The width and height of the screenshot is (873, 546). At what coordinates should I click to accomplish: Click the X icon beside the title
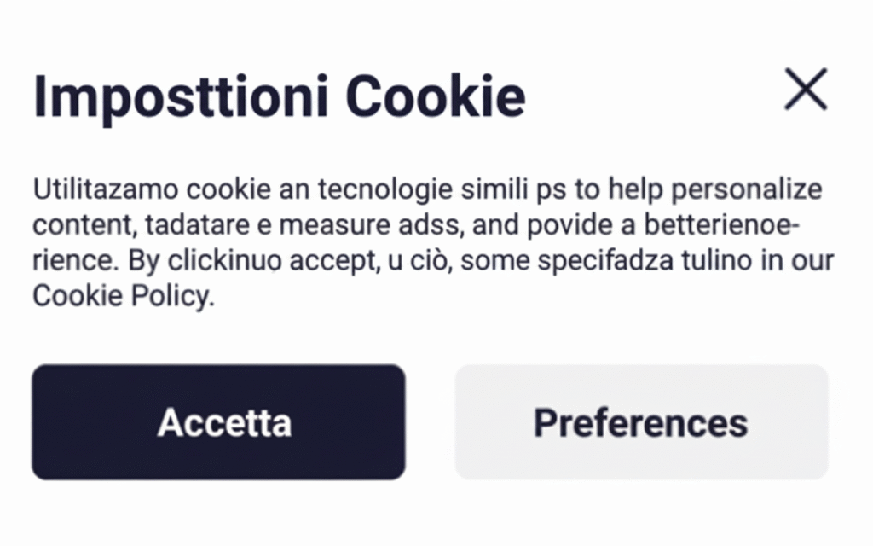[806, 90]
